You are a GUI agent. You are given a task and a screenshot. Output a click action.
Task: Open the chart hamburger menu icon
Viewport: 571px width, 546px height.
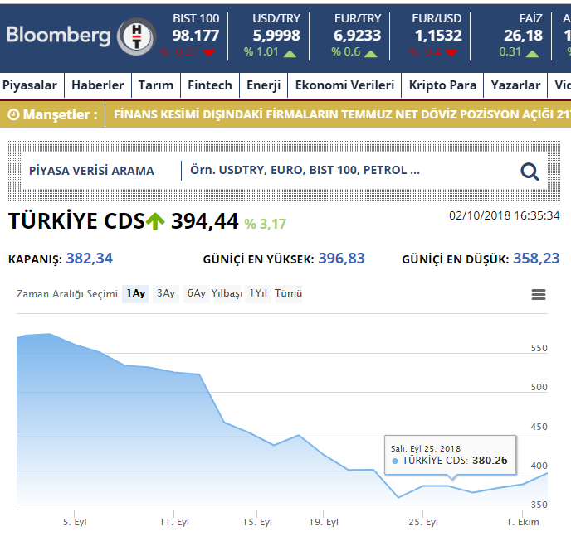point(539,294)
